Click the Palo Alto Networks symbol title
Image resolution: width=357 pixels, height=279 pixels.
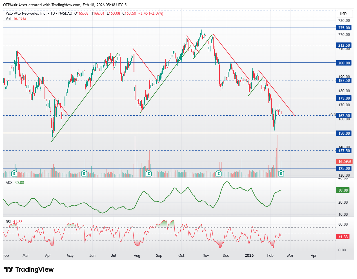pyautogui.click(x=26, y=13)
